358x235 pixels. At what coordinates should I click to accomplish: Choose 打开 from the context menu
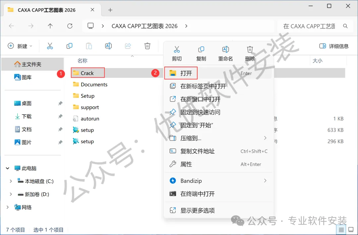point(218,73)
